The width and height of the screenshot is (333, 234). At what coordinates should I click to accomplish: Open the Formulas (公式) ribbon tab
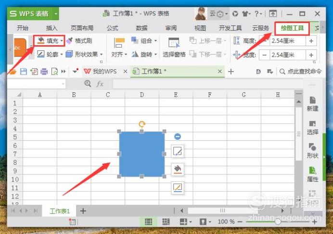click(112, 28)
